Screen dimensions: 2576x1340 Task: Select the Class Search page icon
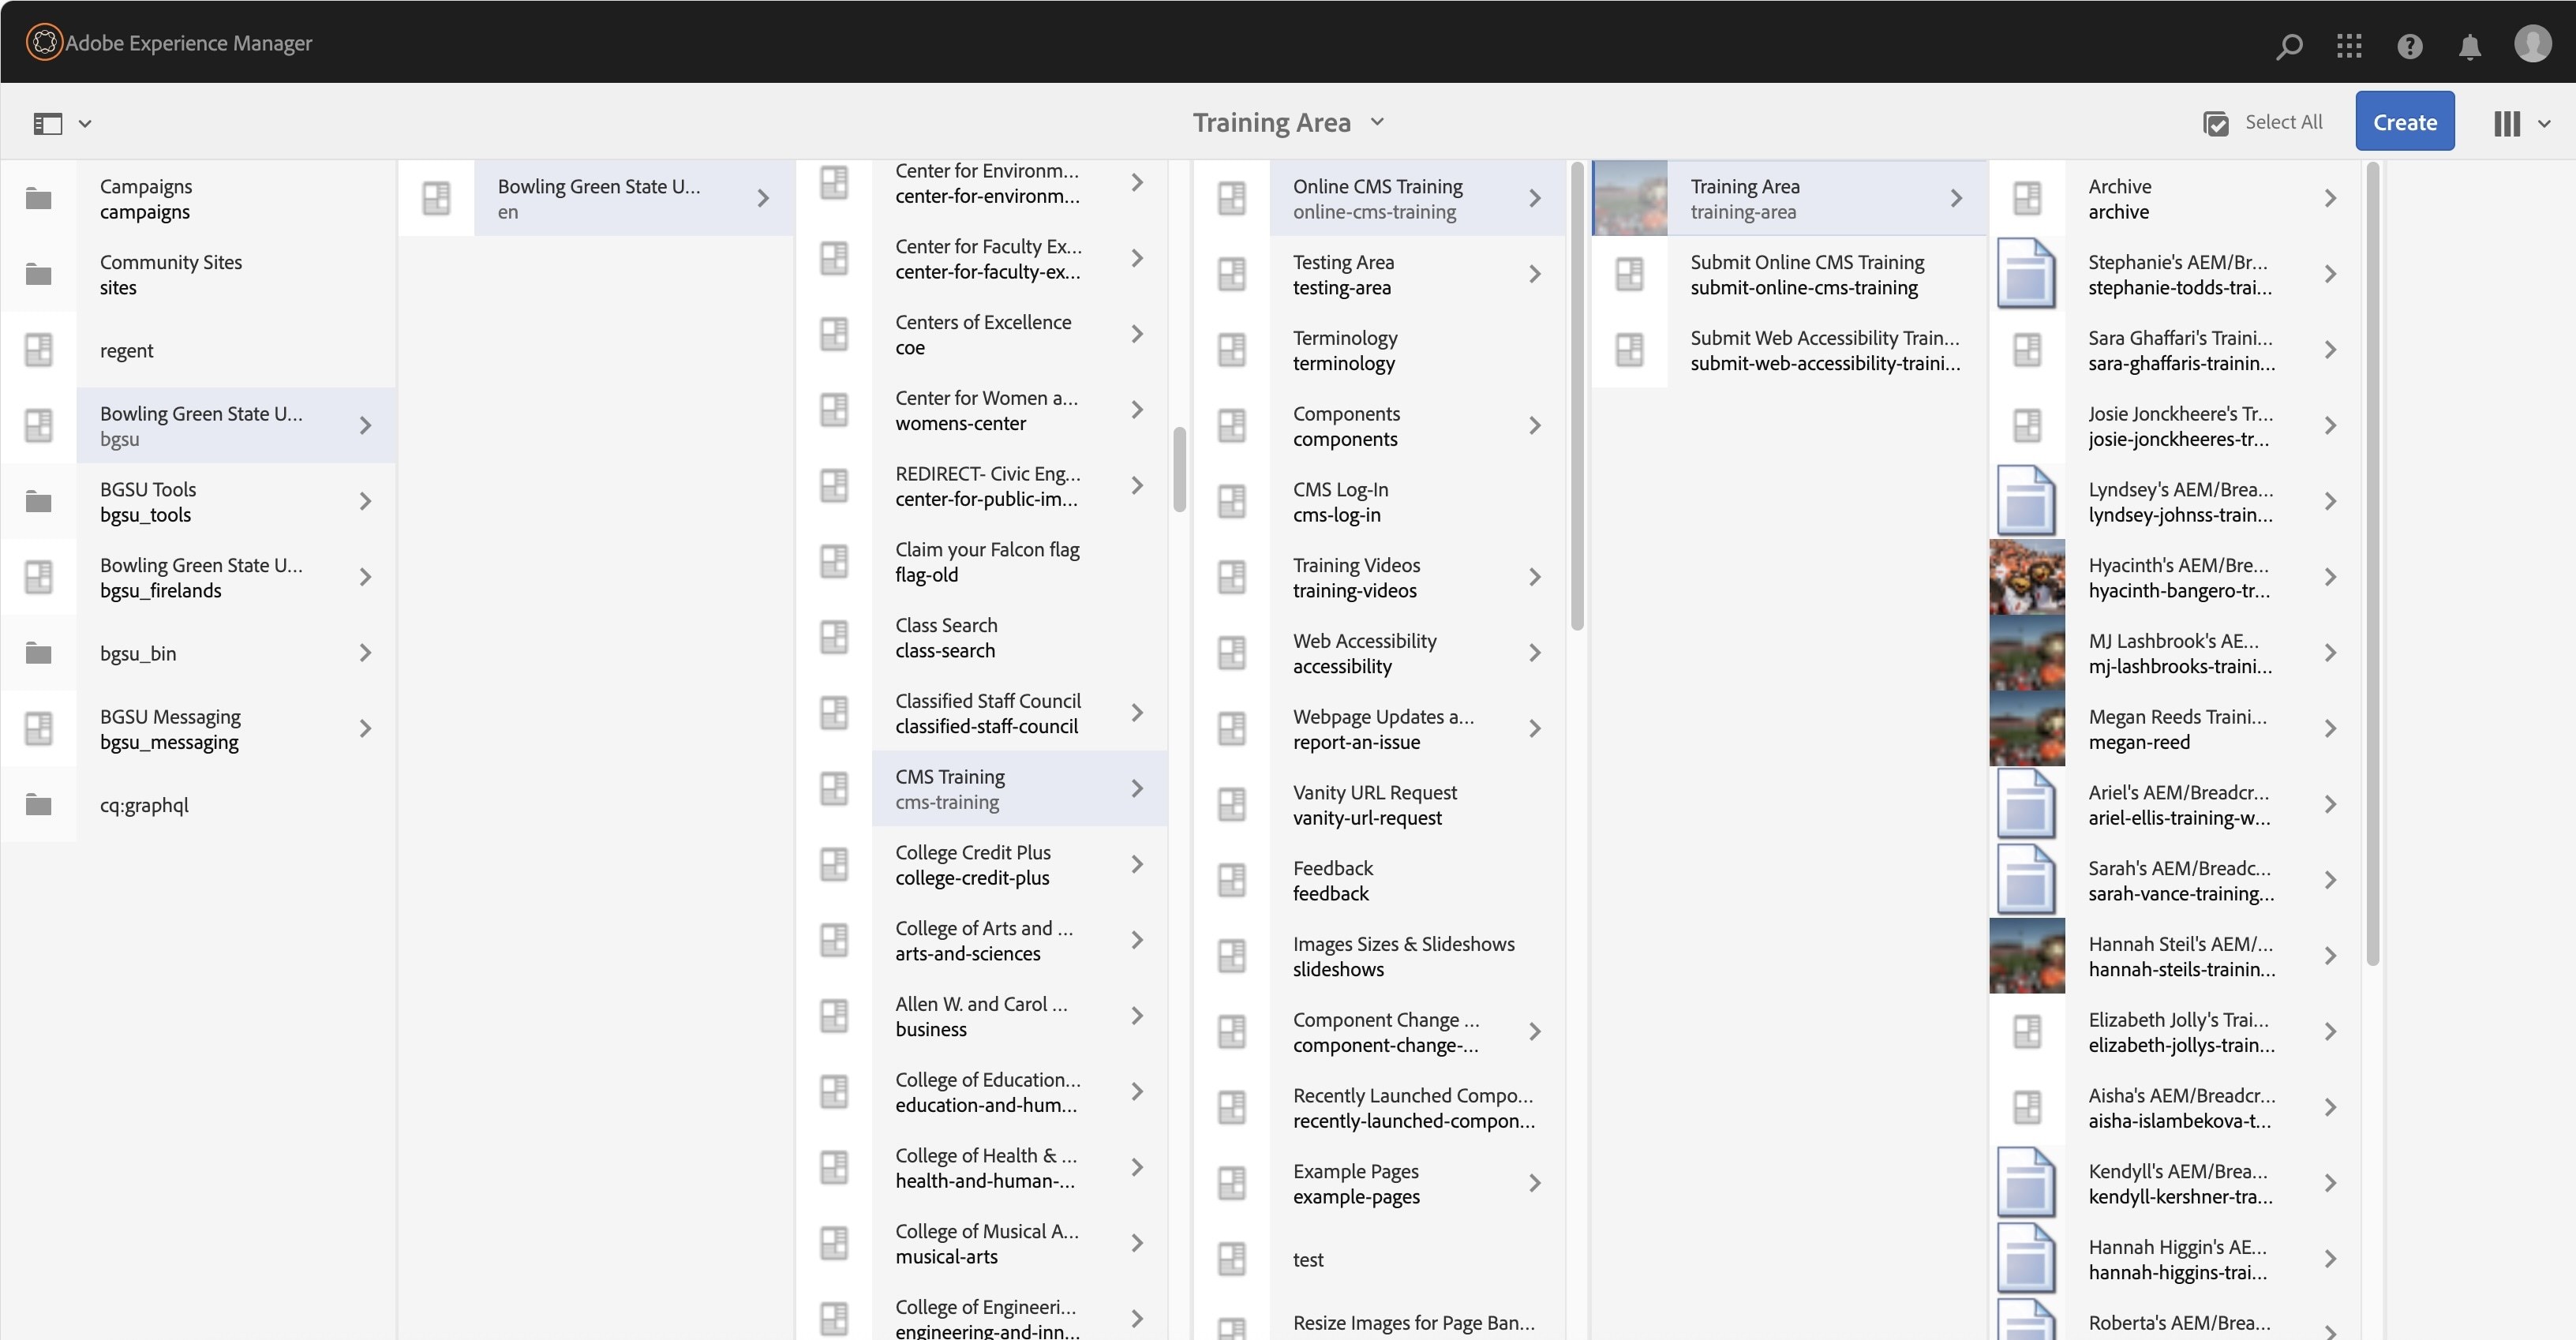(x=834, y=637)
